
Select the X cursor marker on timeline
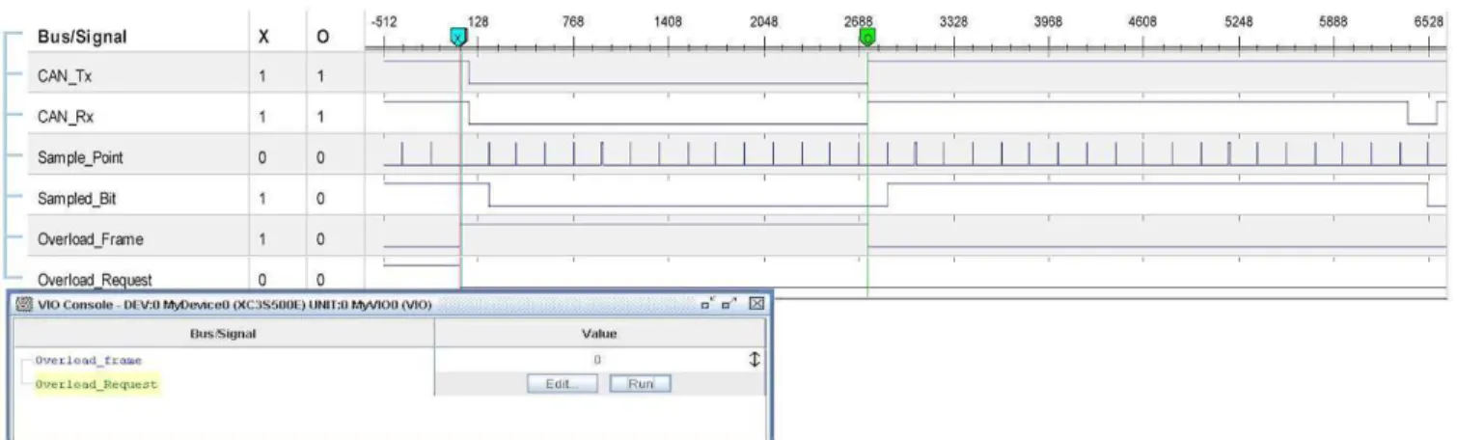click(x=459, y=38)
